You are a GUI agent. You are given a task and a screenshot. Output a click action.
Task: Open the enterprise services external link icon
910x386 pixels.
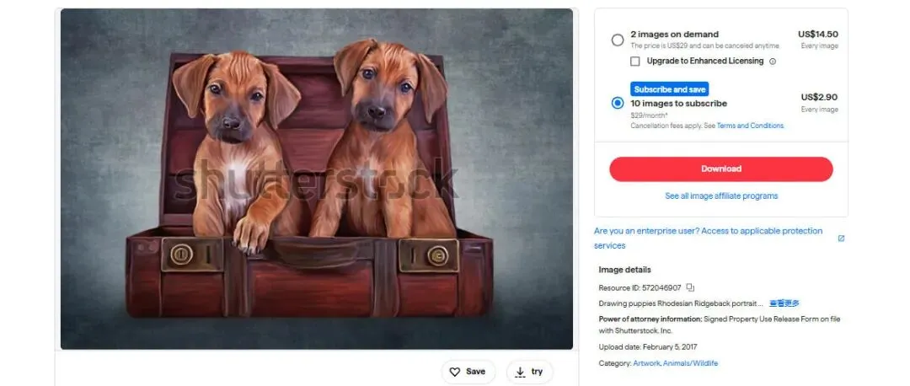click(x=841, y=239)
